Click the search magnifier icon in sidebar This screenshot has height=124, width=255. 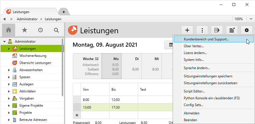[x=56, y=30]
